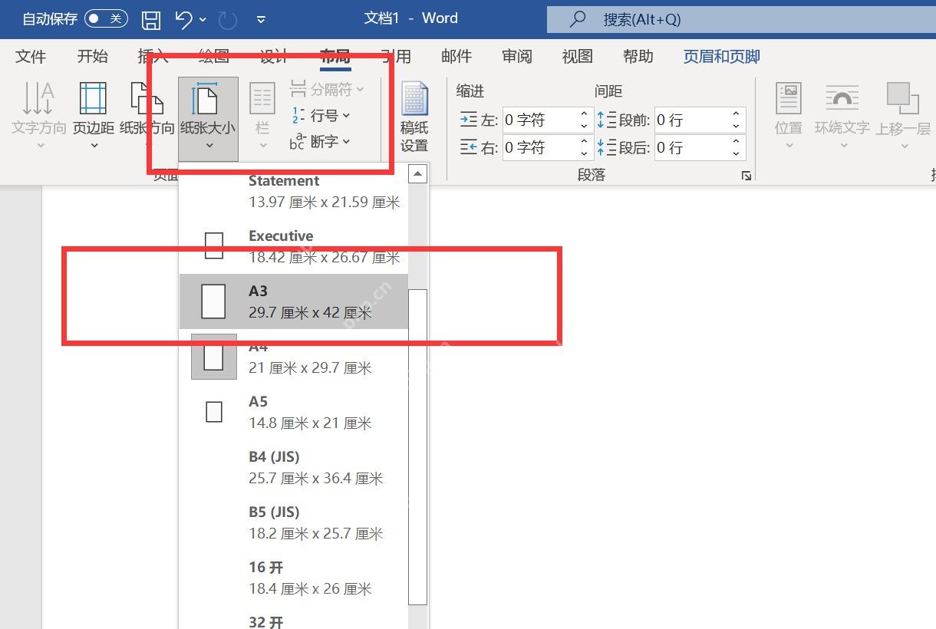Increase 段前 spacing with up stepper
The image size is (936, 629).
[737, 114]
